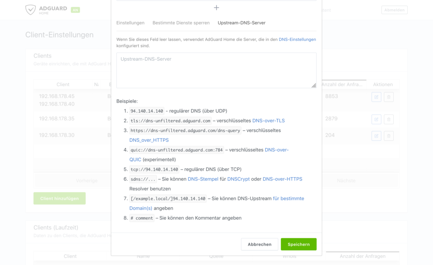The height and width of the screenshot is (265, 433).
Task: Open the DNS-over-QUIC link
Action: click(x=277, y=150)
